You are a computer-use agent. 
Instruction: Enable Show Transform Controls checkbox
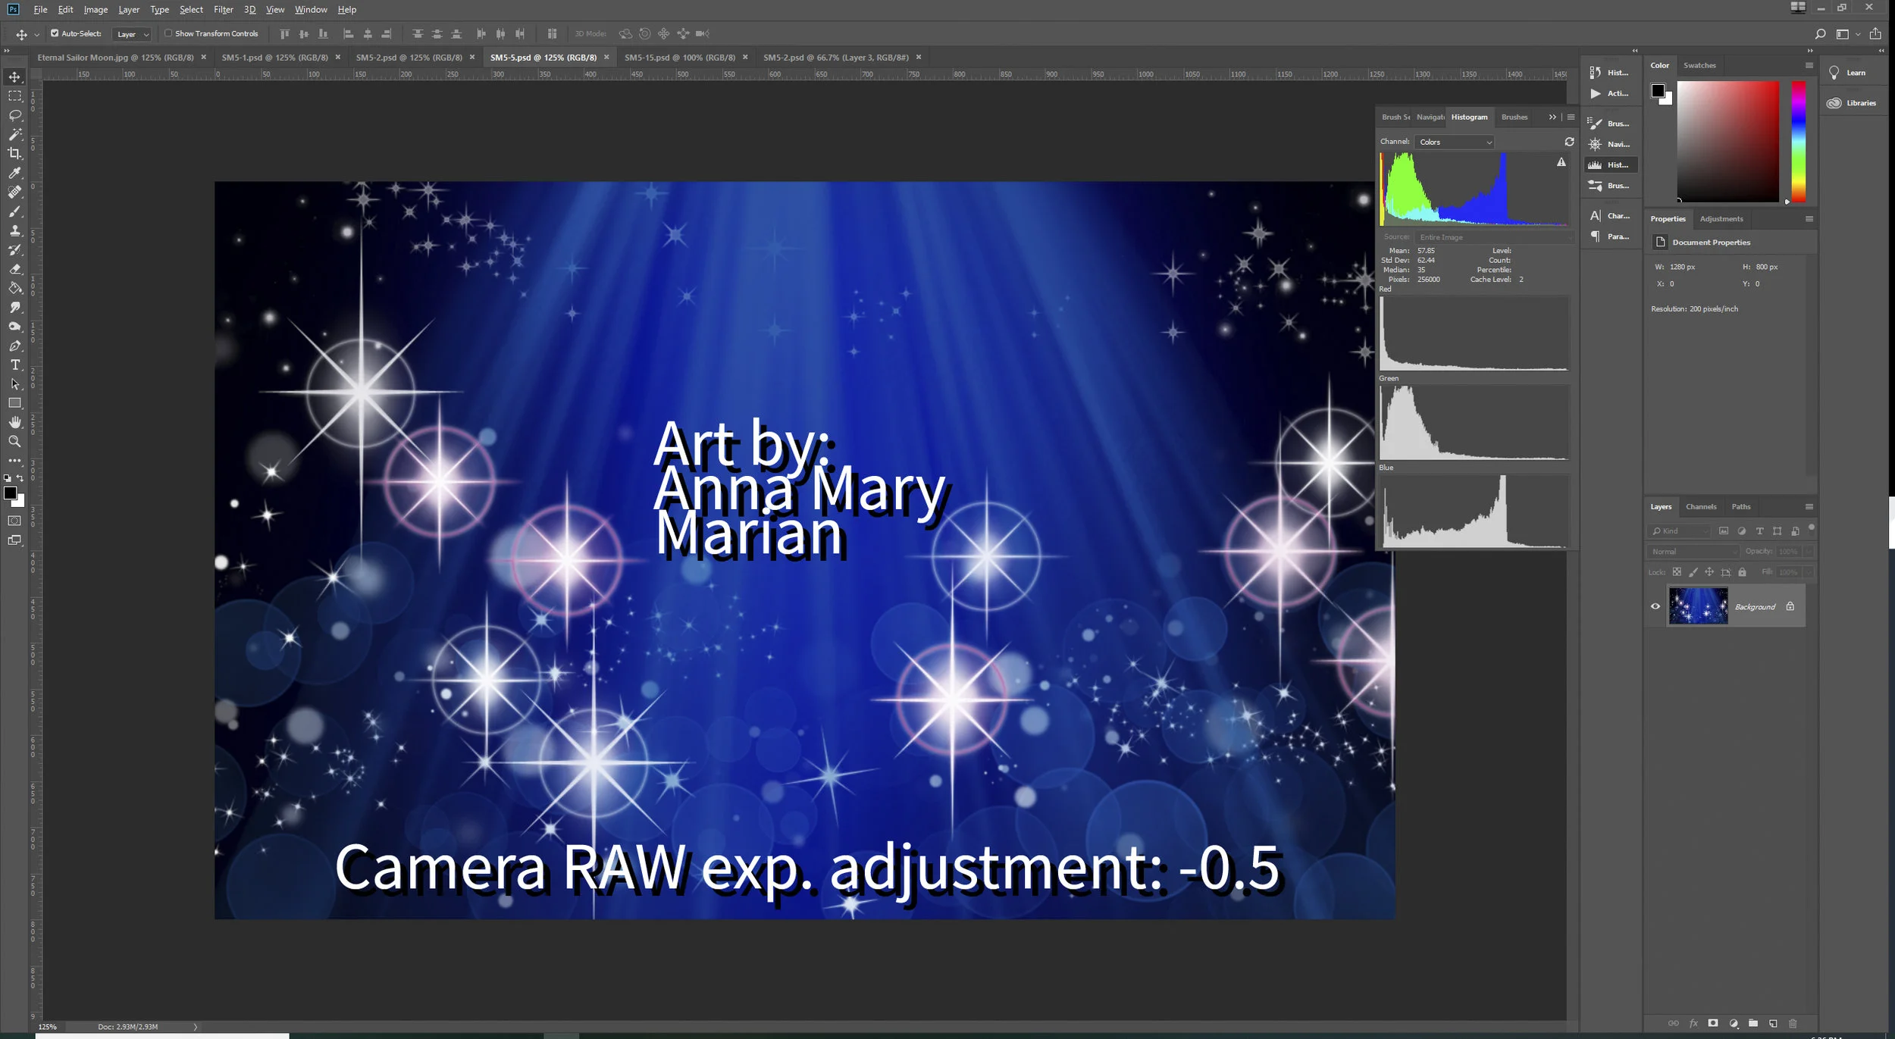coord(168,33)
